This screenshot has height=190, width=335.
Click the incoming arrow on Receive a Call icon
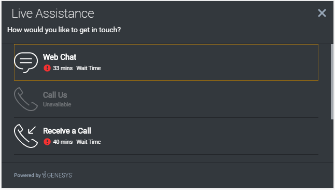tap(32, 130)
